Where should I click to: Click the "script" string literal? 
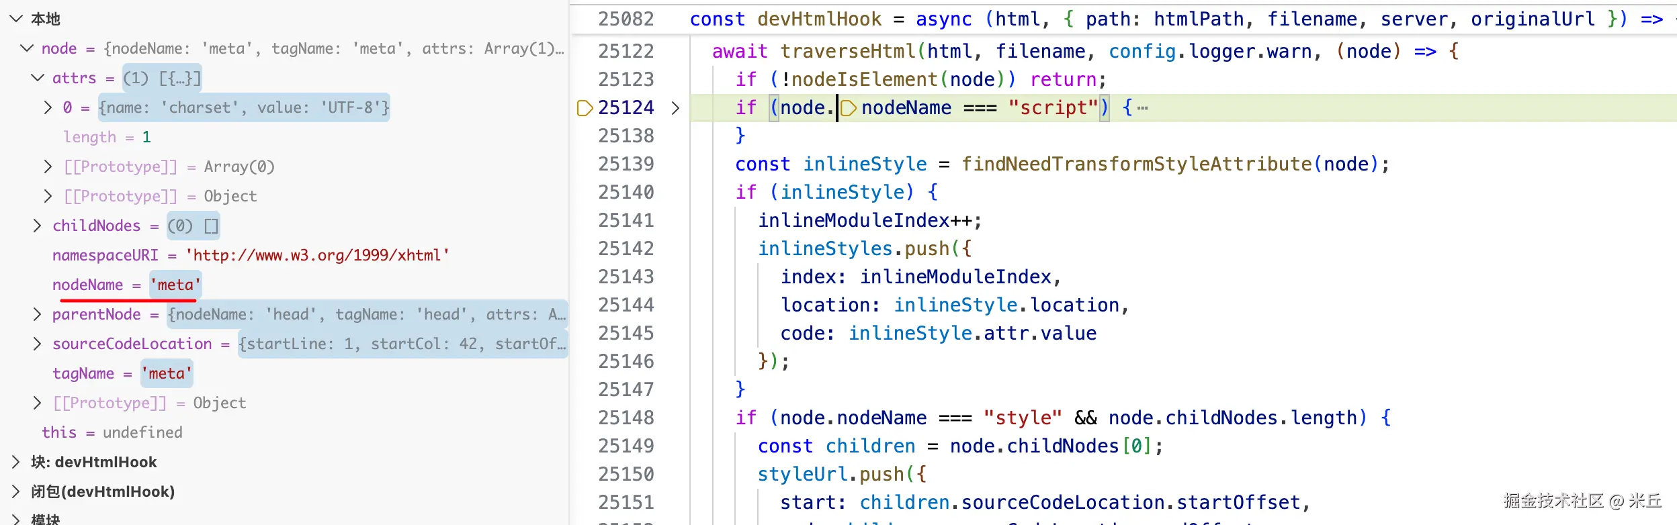point(1053,107)
